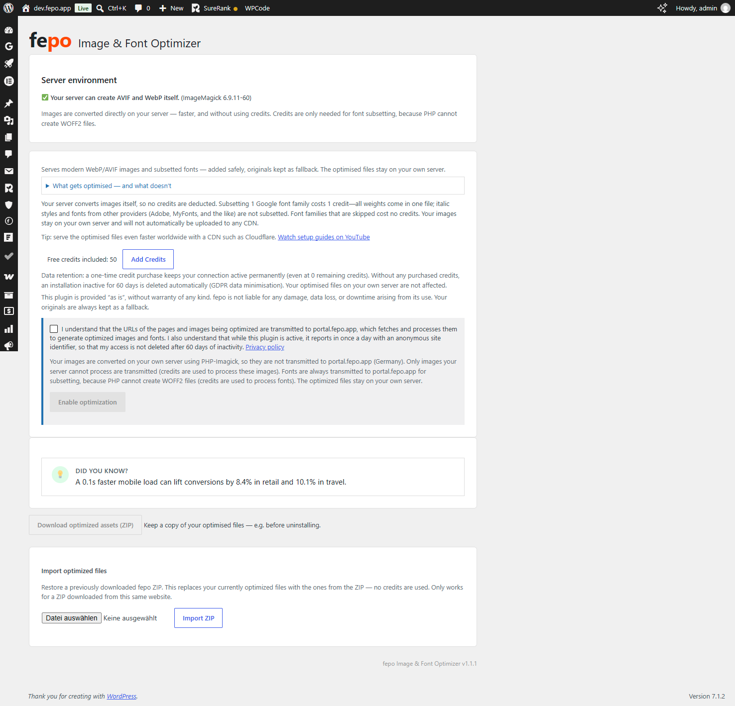
Task: Open the WPCode admin bar menu
Action: click(x=257, y=8)
